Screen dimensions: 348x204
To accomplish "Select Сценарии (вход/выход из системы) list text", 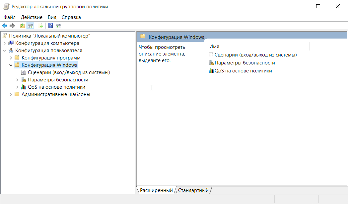I will [256, 55].
